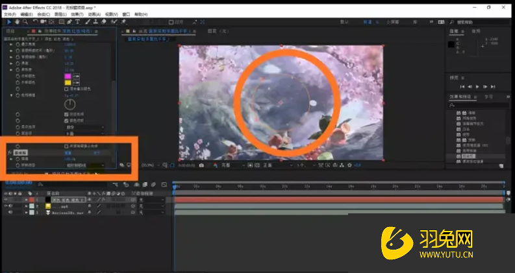Click the new bin icon in effects panel
Screen dimensions: 515x273
501,166
